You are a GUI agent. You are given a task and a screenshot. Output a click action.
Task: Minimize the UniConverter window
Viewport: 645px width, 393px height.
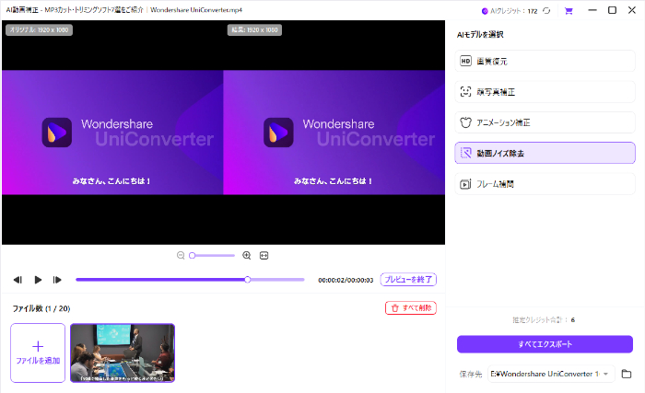tap(592, 10)
